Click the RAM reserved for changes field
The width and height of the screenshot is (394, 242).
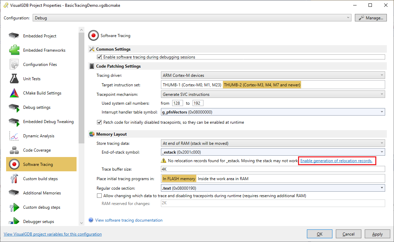[273, 203]
